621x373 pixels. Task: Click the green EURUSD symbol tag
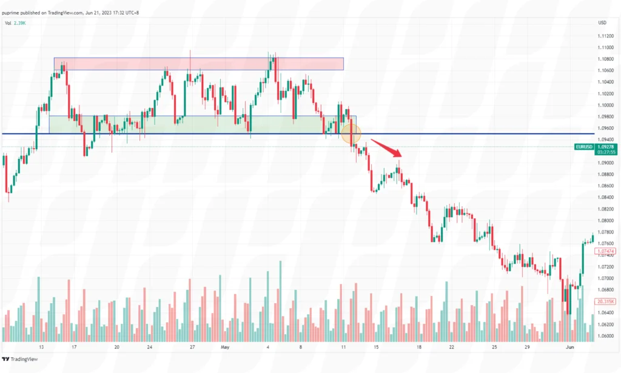(x=583, y=147)
